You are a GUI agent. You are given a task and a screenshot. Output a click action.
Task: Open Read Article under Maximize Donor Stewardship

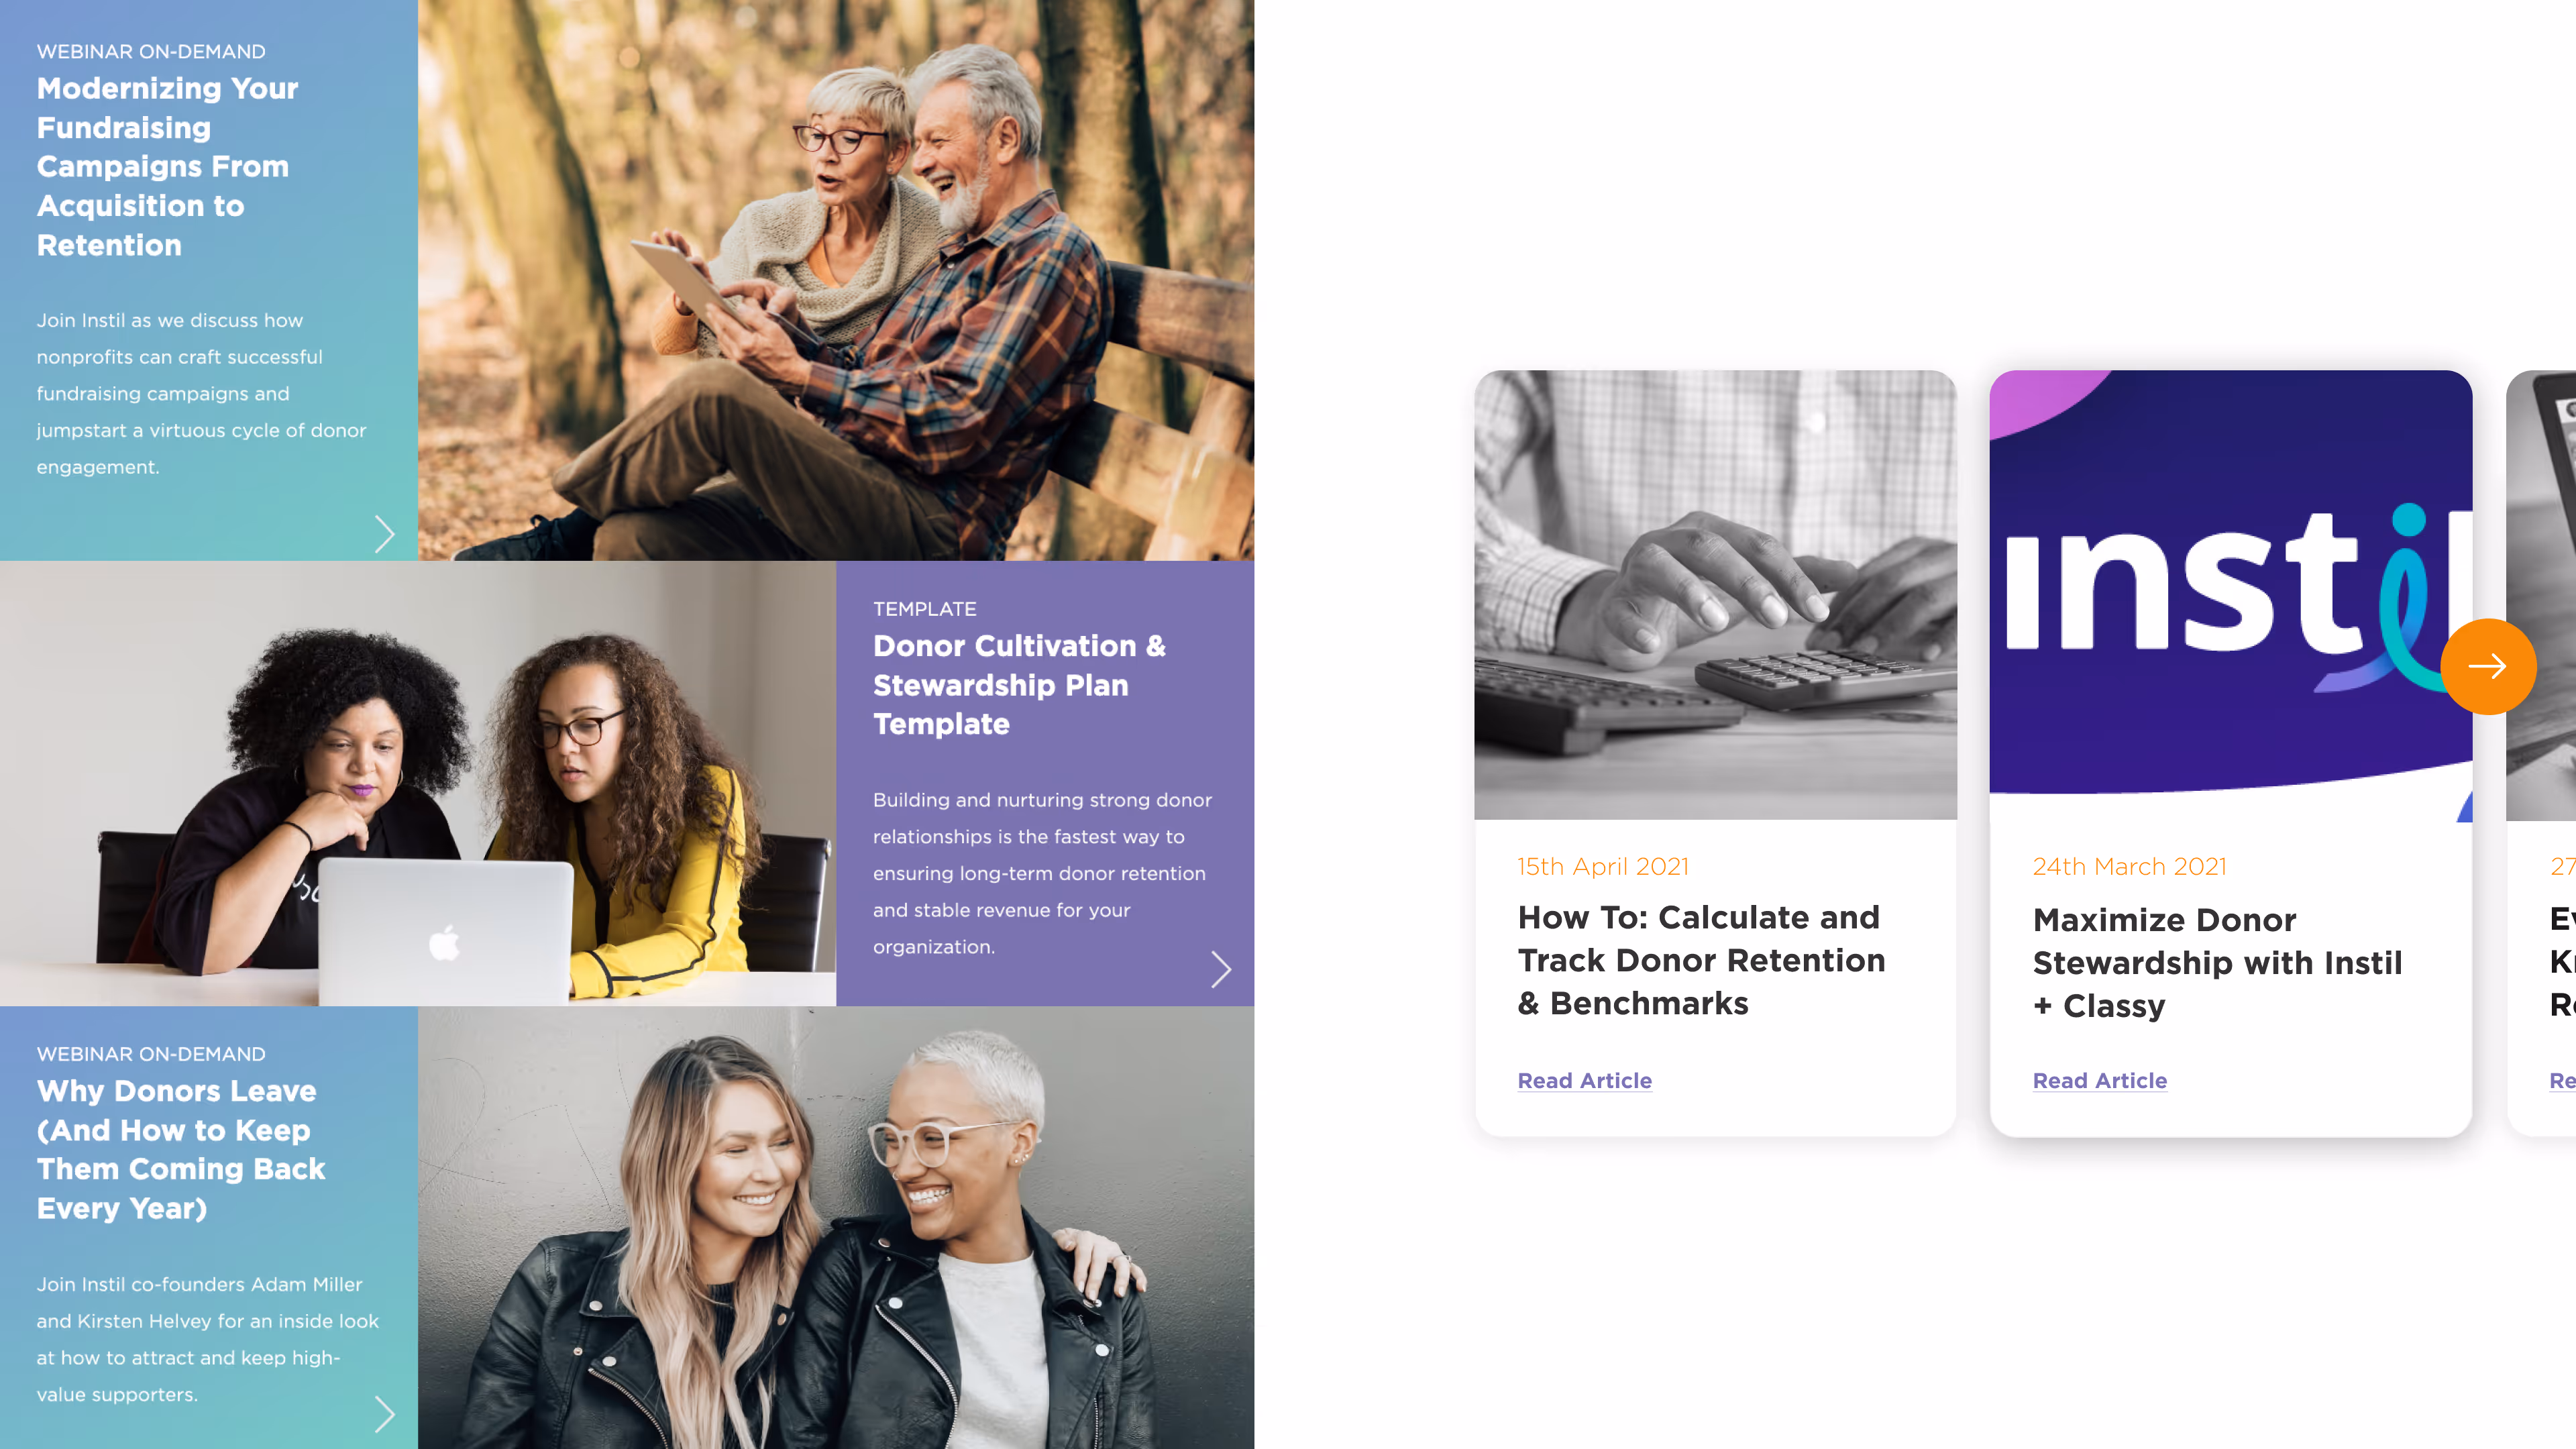click(2099, 1080)
